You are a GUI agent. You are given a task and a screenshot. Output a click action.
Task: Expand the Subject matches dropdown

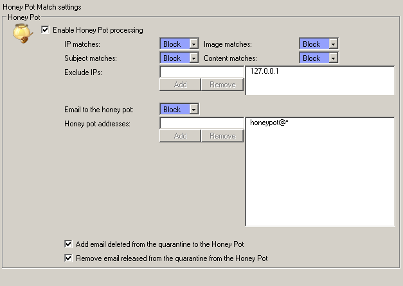(193, 58)
